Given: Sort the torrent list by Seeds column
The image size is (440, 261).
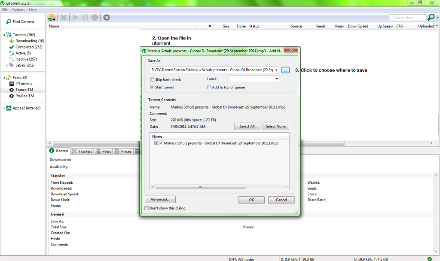Looking at the screenshot, I should [x=318, y=26].
